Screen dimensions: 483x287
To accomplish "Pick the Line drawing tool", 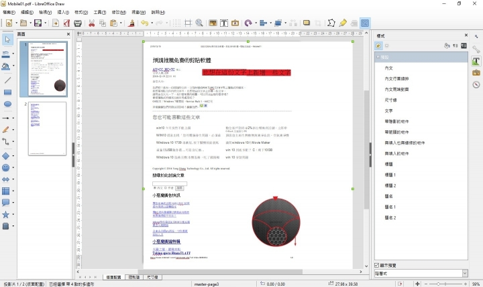I will (x=7, y=80).
